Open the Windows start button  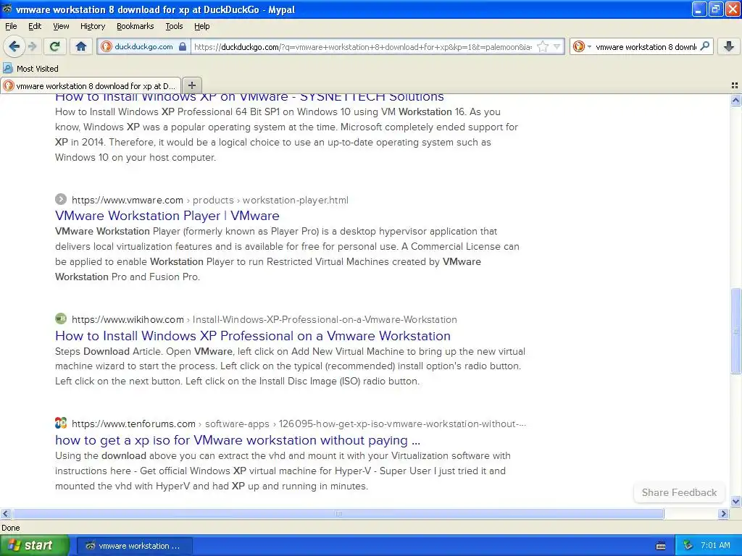tap(34, 545)
